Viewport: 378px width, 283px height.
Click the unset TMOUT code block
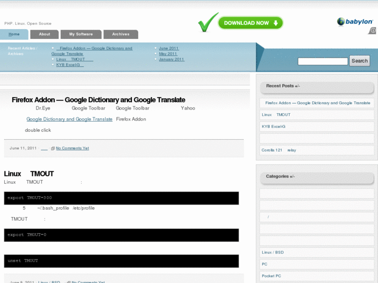coord(121,261)
